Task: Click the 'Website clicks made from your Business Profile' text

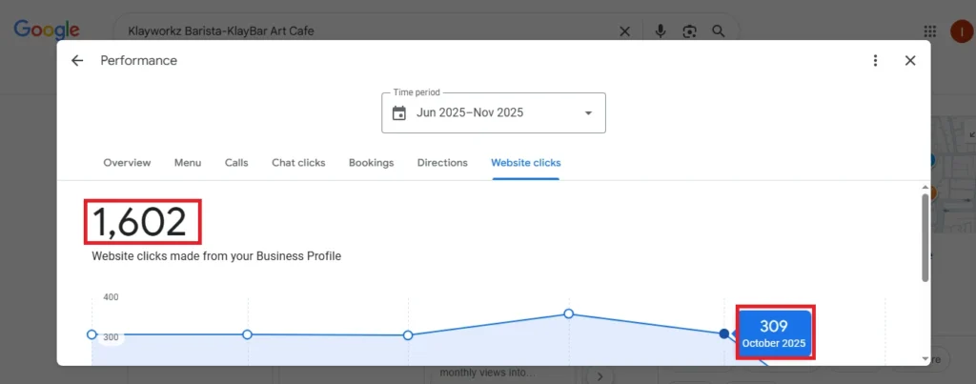Action: click(x=216, y=255)
